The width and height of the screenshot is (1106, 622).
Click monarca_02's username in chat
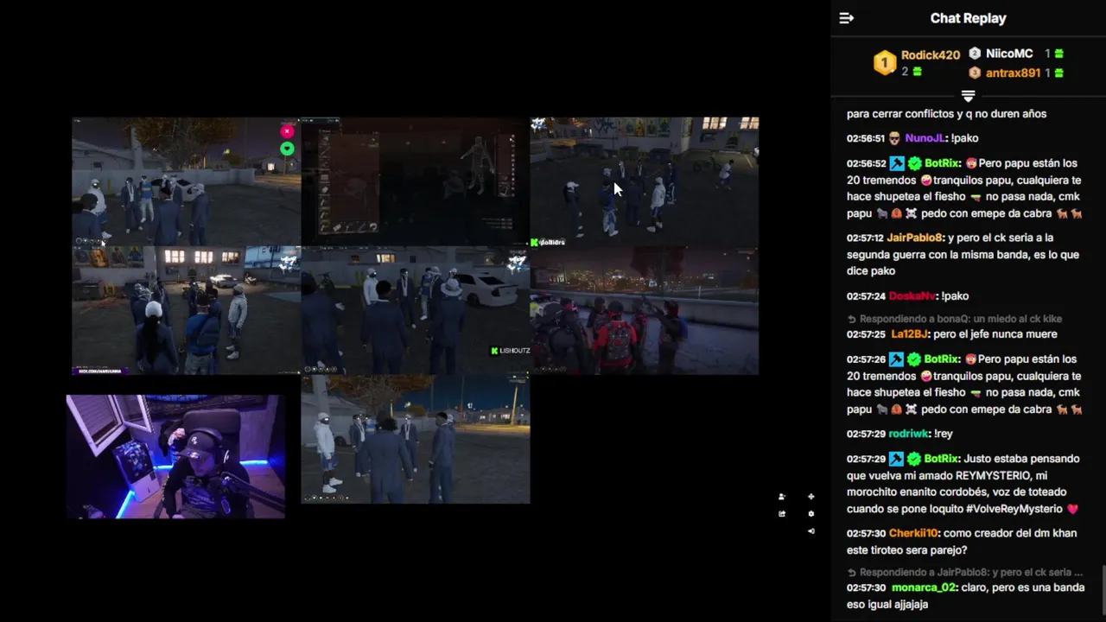click(x=924, y=587)
